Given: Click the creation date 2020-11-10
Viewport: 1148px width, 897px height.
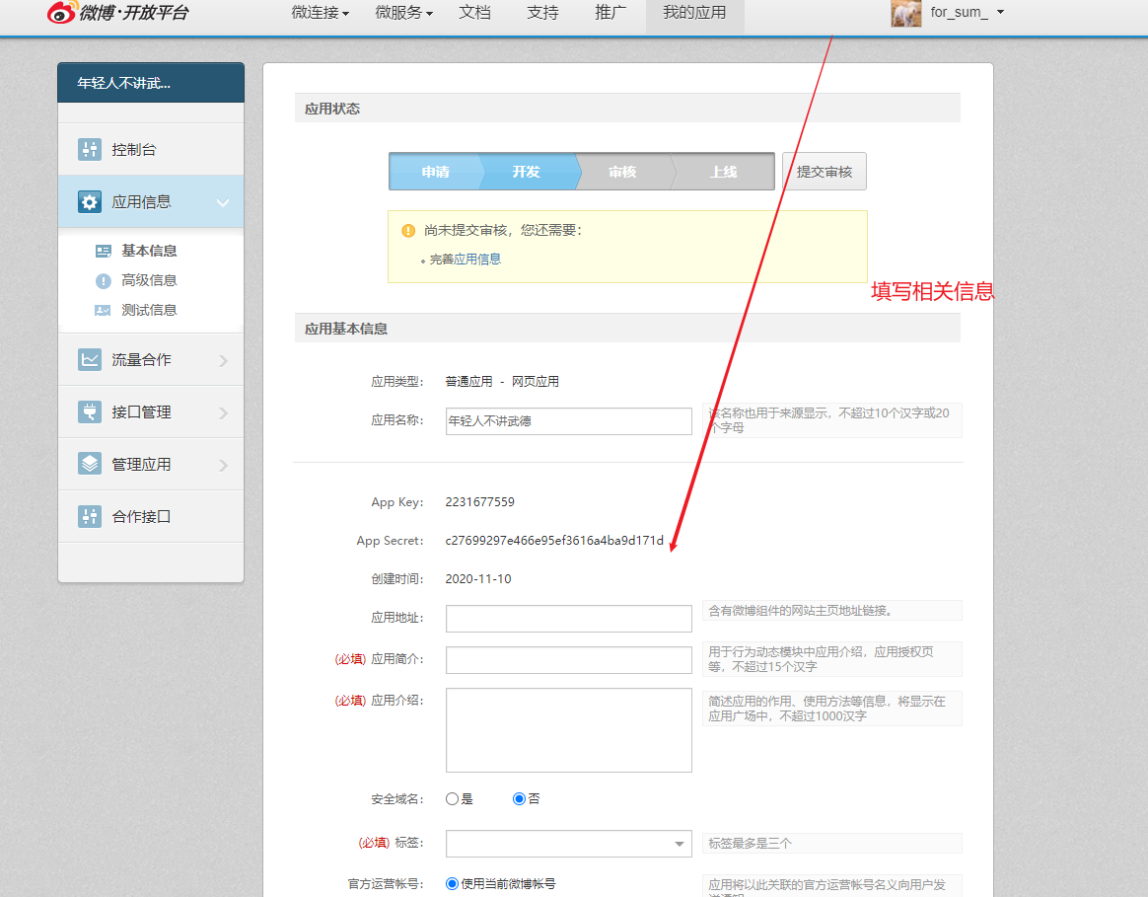Looking at the screenshot, I should [x=478, y=579].
